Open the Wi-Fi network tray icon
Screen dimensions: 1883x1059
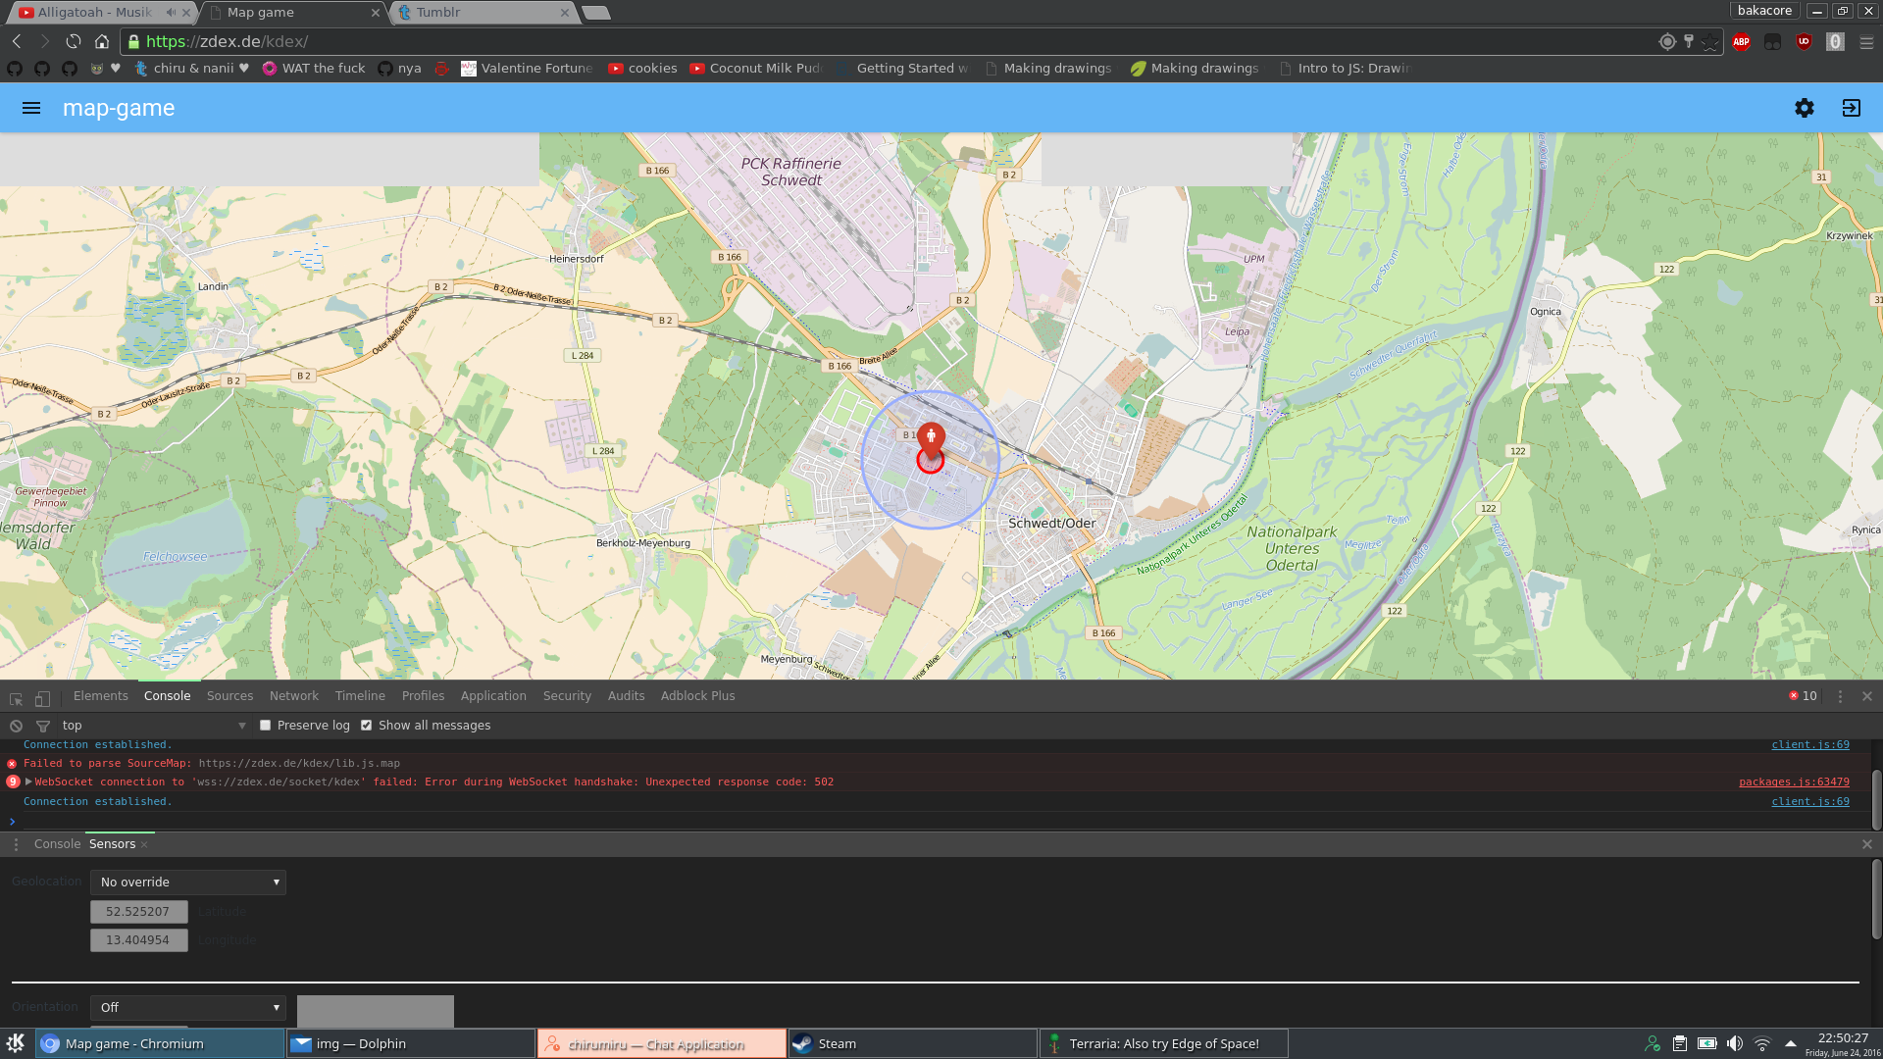click(1762, 1043)
